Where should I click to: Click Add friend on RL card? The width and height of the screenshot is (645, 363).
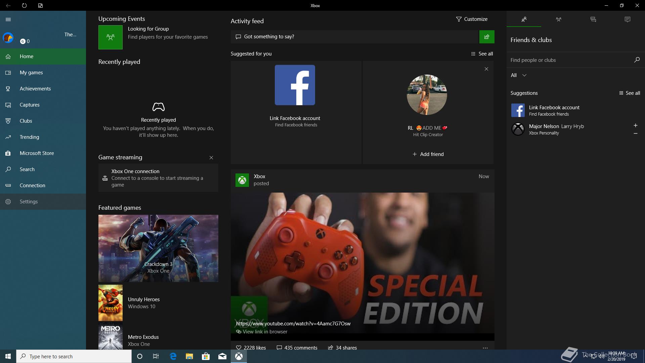(428, 154)
